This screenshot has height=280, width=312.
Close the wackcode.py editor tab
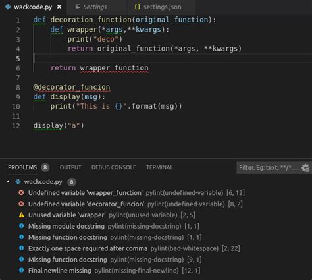point(59,7)
